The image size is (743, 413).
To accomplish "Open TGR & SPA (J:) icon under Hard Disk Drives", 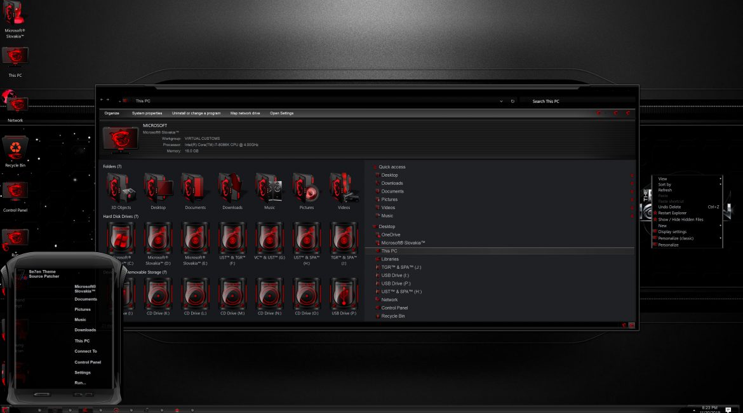I will click(344, 238).
